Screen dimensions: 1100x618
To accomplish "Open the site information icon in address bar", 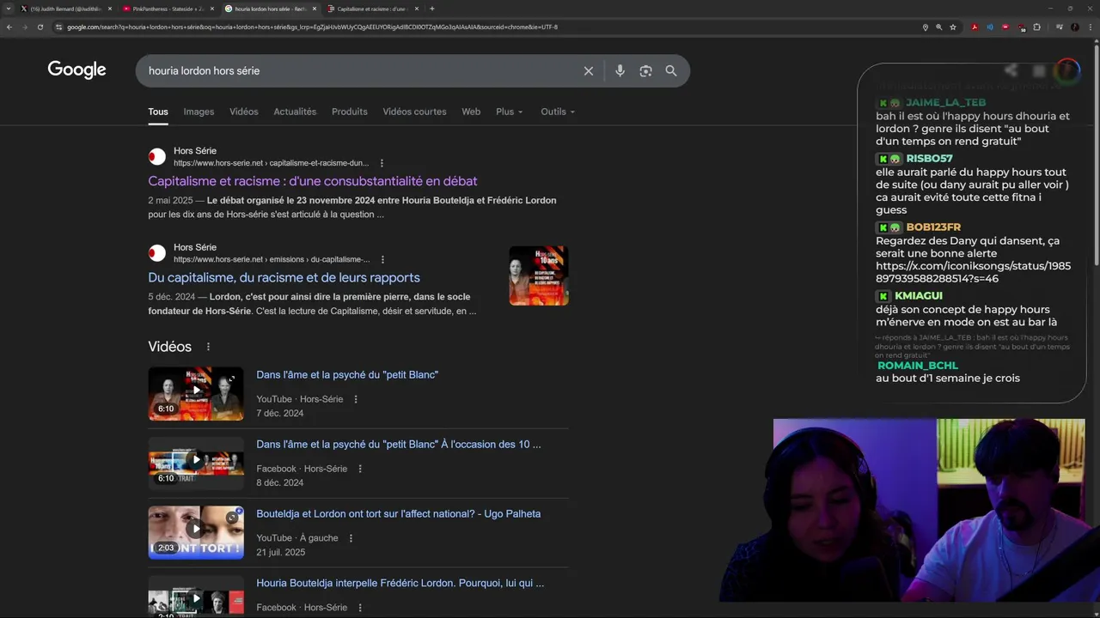I will tap(59, 27).
